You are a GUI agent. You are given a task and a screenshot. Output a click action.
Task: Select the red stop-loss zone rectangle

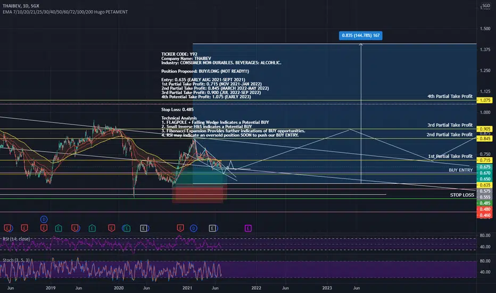[x=197, y=193]
